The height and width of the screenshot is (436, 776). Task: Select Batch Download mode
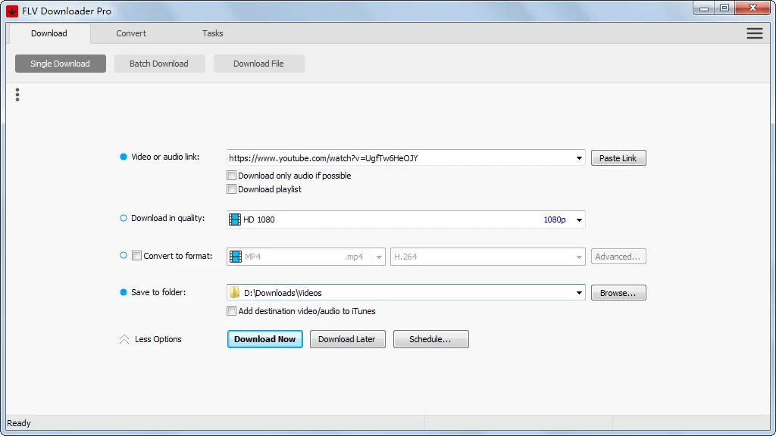tap(159, 64)
